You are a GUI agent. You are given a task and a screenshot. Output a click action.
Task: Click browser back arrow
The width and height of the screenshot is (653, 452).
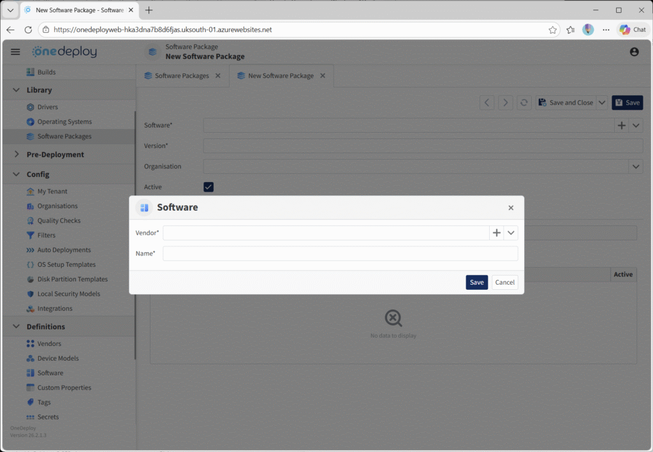[10, 29]
